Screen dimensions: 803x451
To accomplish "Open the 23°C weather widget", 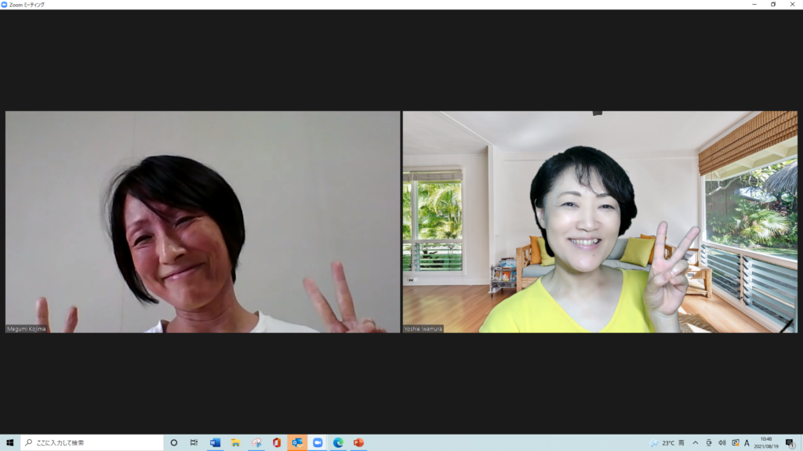I will point(667,442).
